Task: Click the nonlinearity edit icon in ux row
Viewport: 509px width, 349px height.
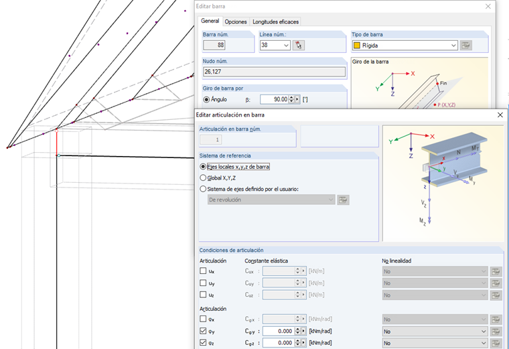Action: (496, 271)
